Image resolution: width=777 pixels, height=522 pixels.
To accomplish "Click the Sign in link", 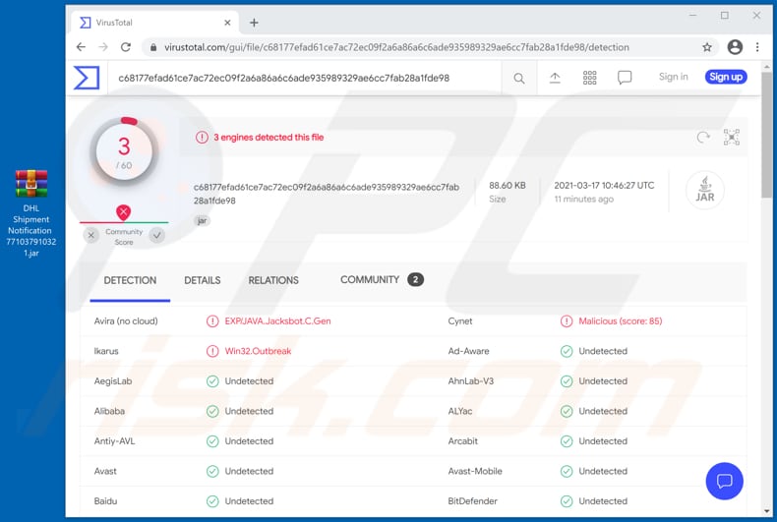I will click(x=673, y=77).
